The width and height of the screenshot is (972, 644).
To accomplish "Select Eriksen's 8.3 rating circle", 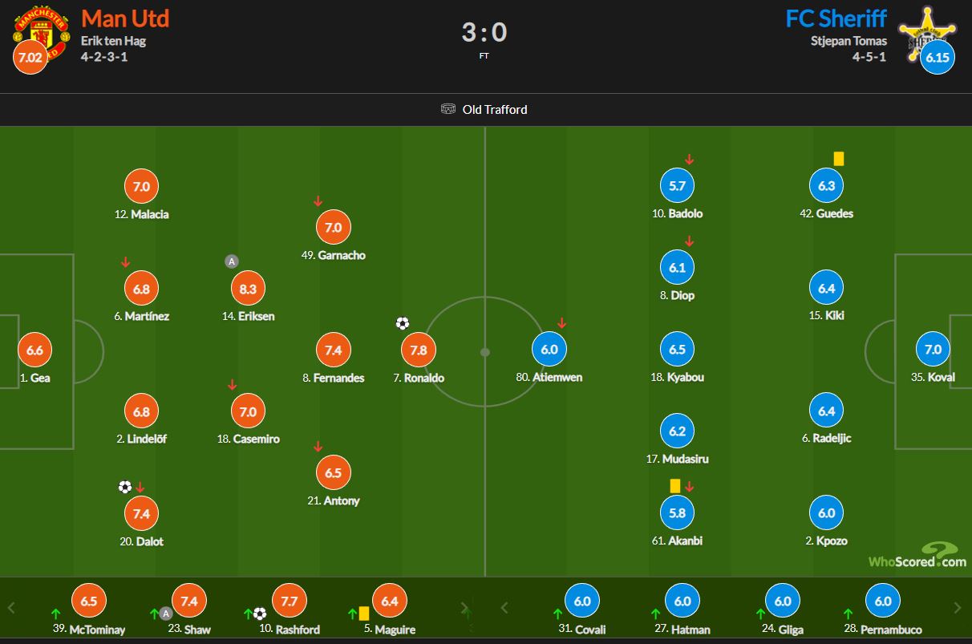I will pyautogui.click(x=248, y=289).
